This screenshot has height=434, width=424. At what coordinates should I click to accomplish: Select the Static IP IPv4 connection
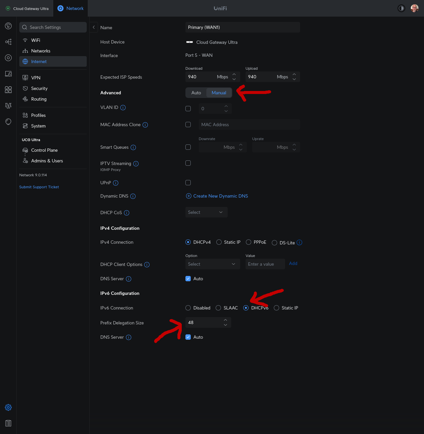[219, 242]
